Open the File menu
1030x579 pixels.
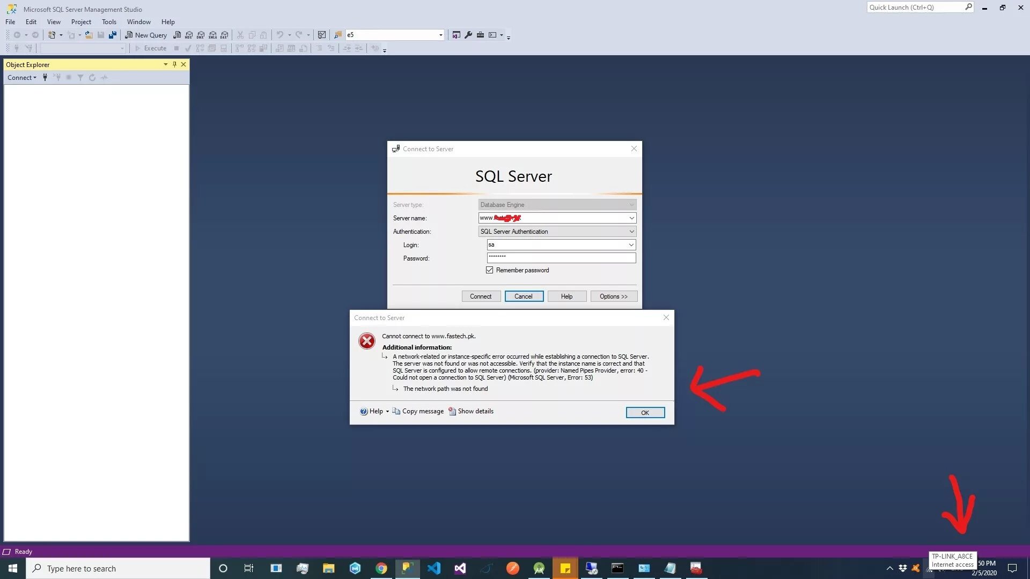point(11,21)
